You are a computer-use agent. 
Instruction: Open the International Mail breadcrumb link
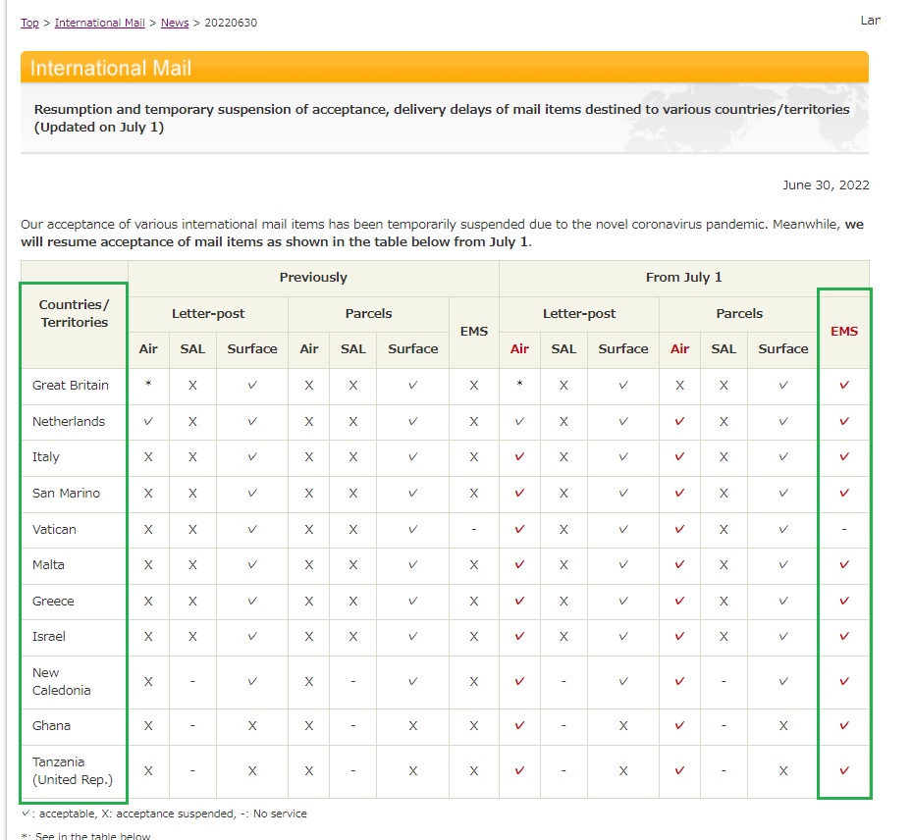pyautogui.click(x=99, y=23)
